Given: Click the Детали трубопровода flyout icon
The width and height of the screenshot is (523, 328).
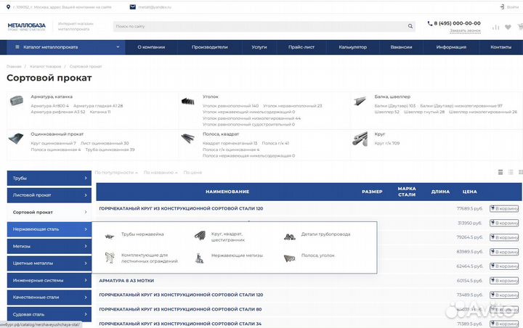Looking at the screenshot, I should 290,237.
